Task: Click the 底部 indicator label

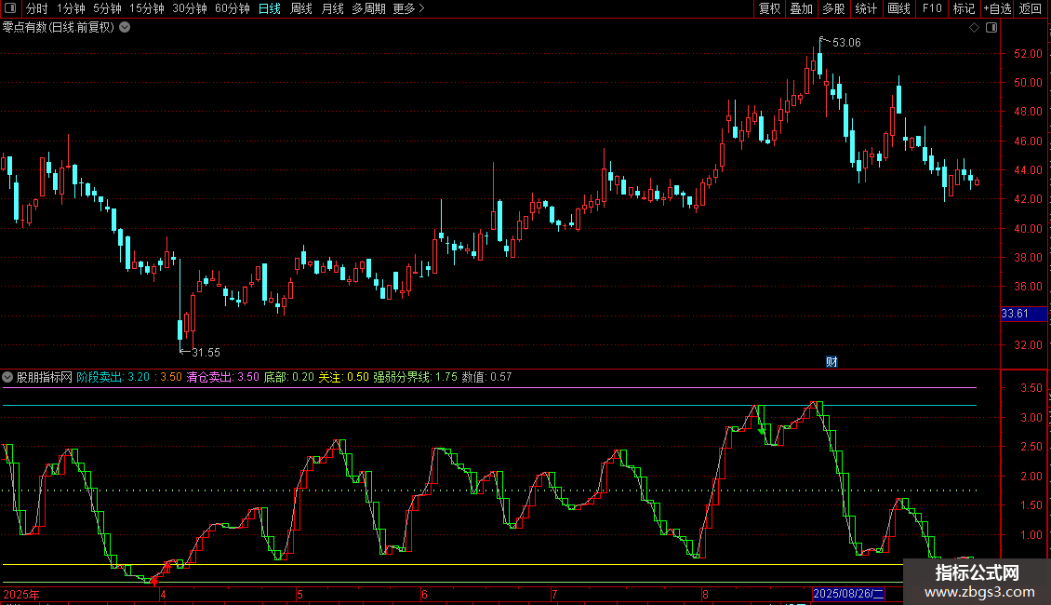Action: click(x=274, y=377)
